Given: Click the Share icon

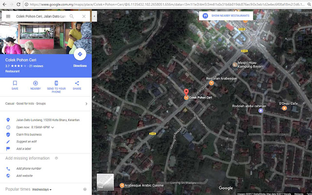Looking at the screenshot, I should click(x=77, y=83).
